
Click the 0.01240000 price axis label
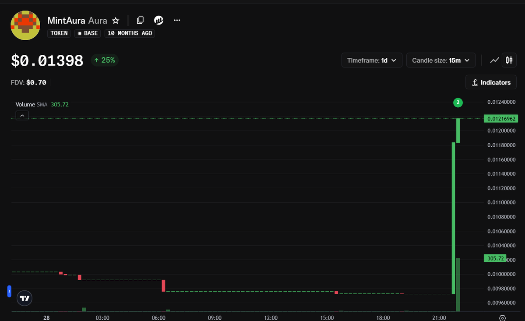(501, 102)
